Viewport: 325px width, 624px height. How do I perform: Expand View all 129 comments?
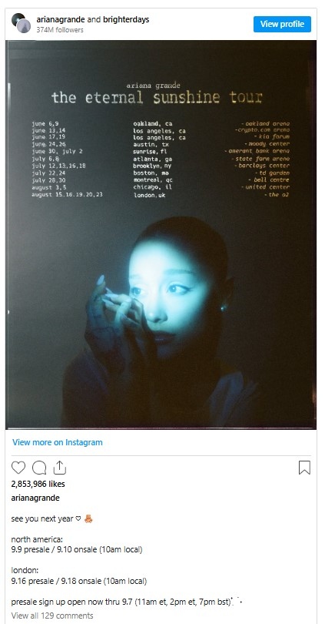click(x=52, y=616)
